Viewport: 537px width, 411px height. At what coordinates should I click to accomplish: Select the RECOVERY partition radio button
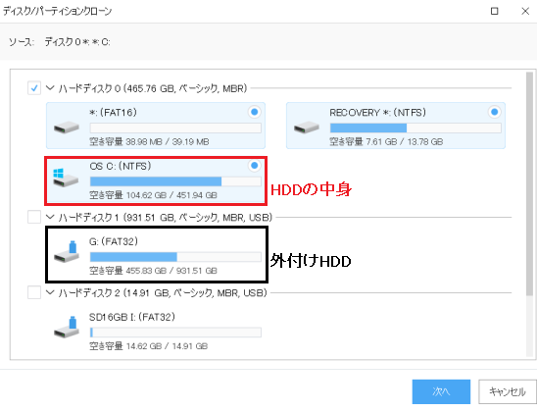click(494, 112)
